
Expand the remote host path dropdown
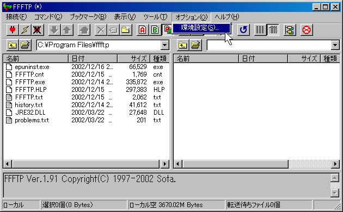(335, 45)
